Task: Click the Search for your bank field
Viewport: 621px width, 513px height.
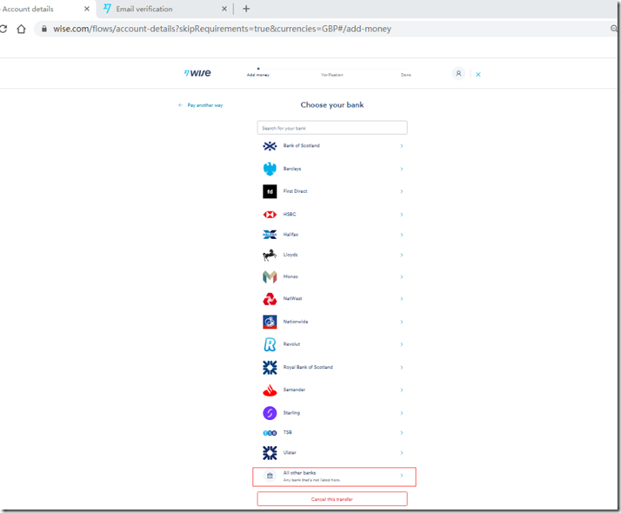Action: click(x=331, y=128)
